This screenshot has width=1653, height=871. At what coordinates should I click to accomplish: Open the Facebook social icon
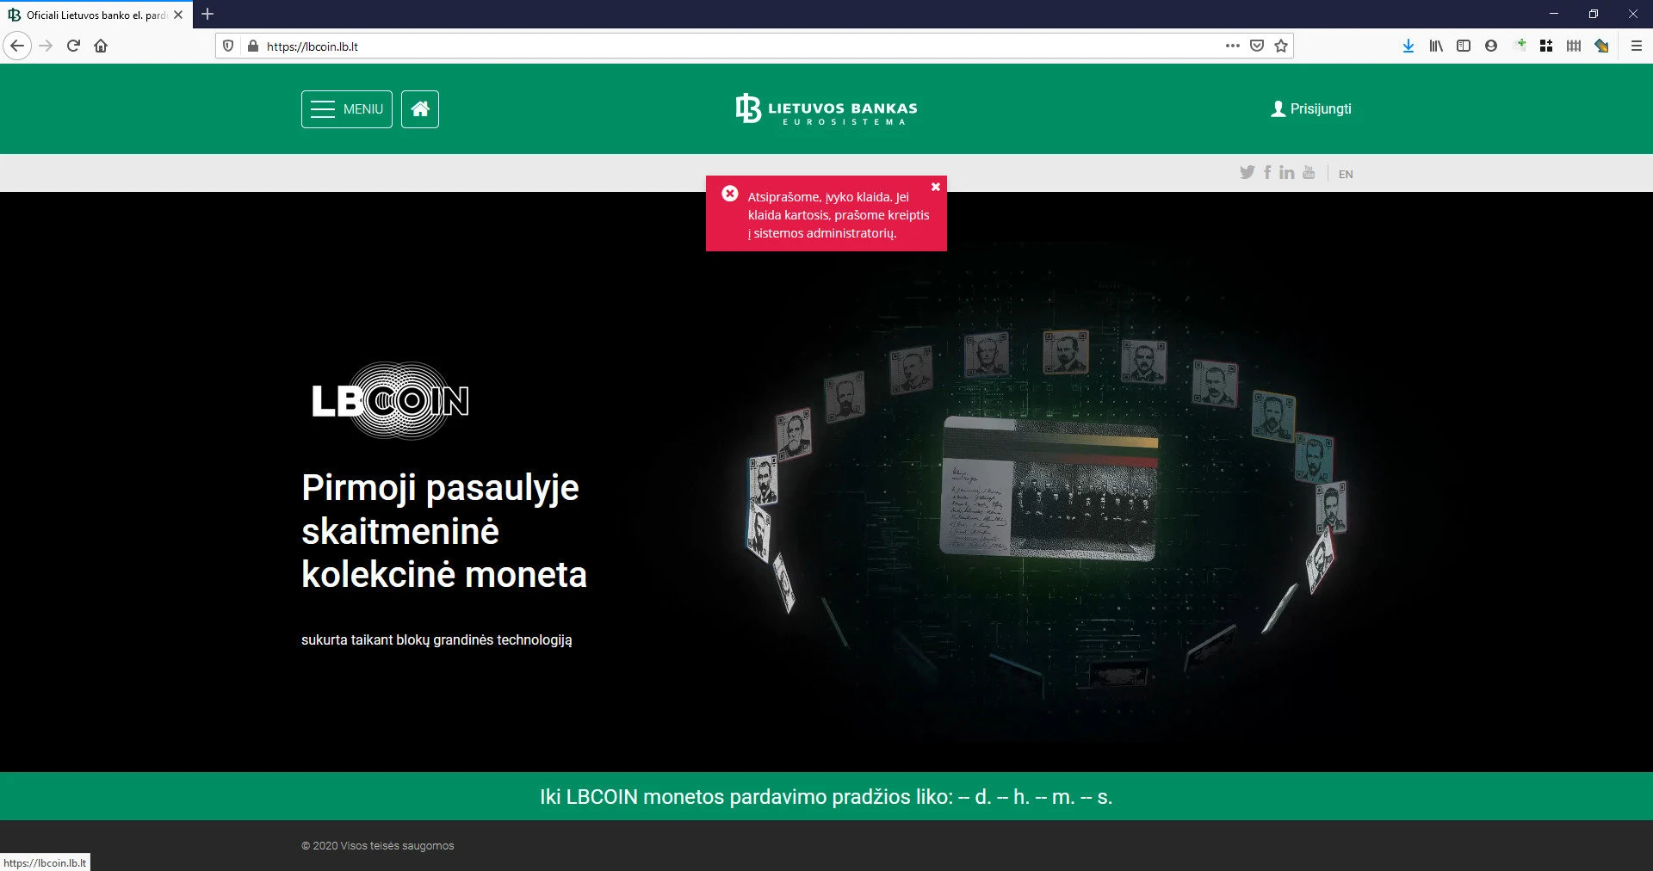click(x=1267, y=172)
